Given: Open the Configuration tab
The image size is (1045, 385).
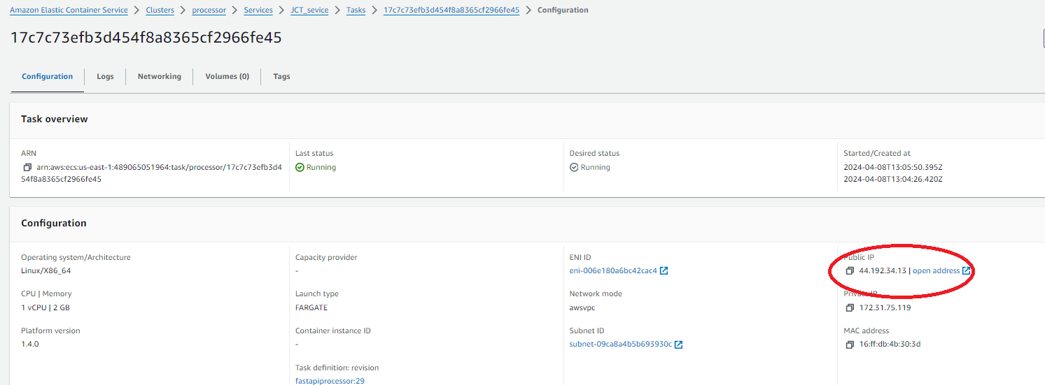Looking at the screenshot, I should (x=47, y=76).
